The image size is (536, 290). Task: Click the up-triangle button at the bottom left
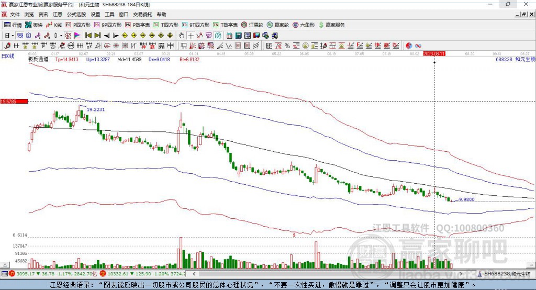(x=5, y=265)
